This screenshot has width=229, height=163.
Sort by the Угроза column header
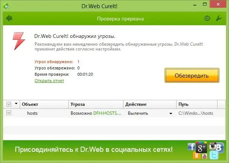pos(96,104)
